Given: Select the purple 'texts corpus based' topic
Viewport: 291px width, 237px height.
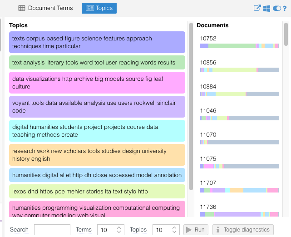Looking at the screenshot, I should tap(97, 42).
